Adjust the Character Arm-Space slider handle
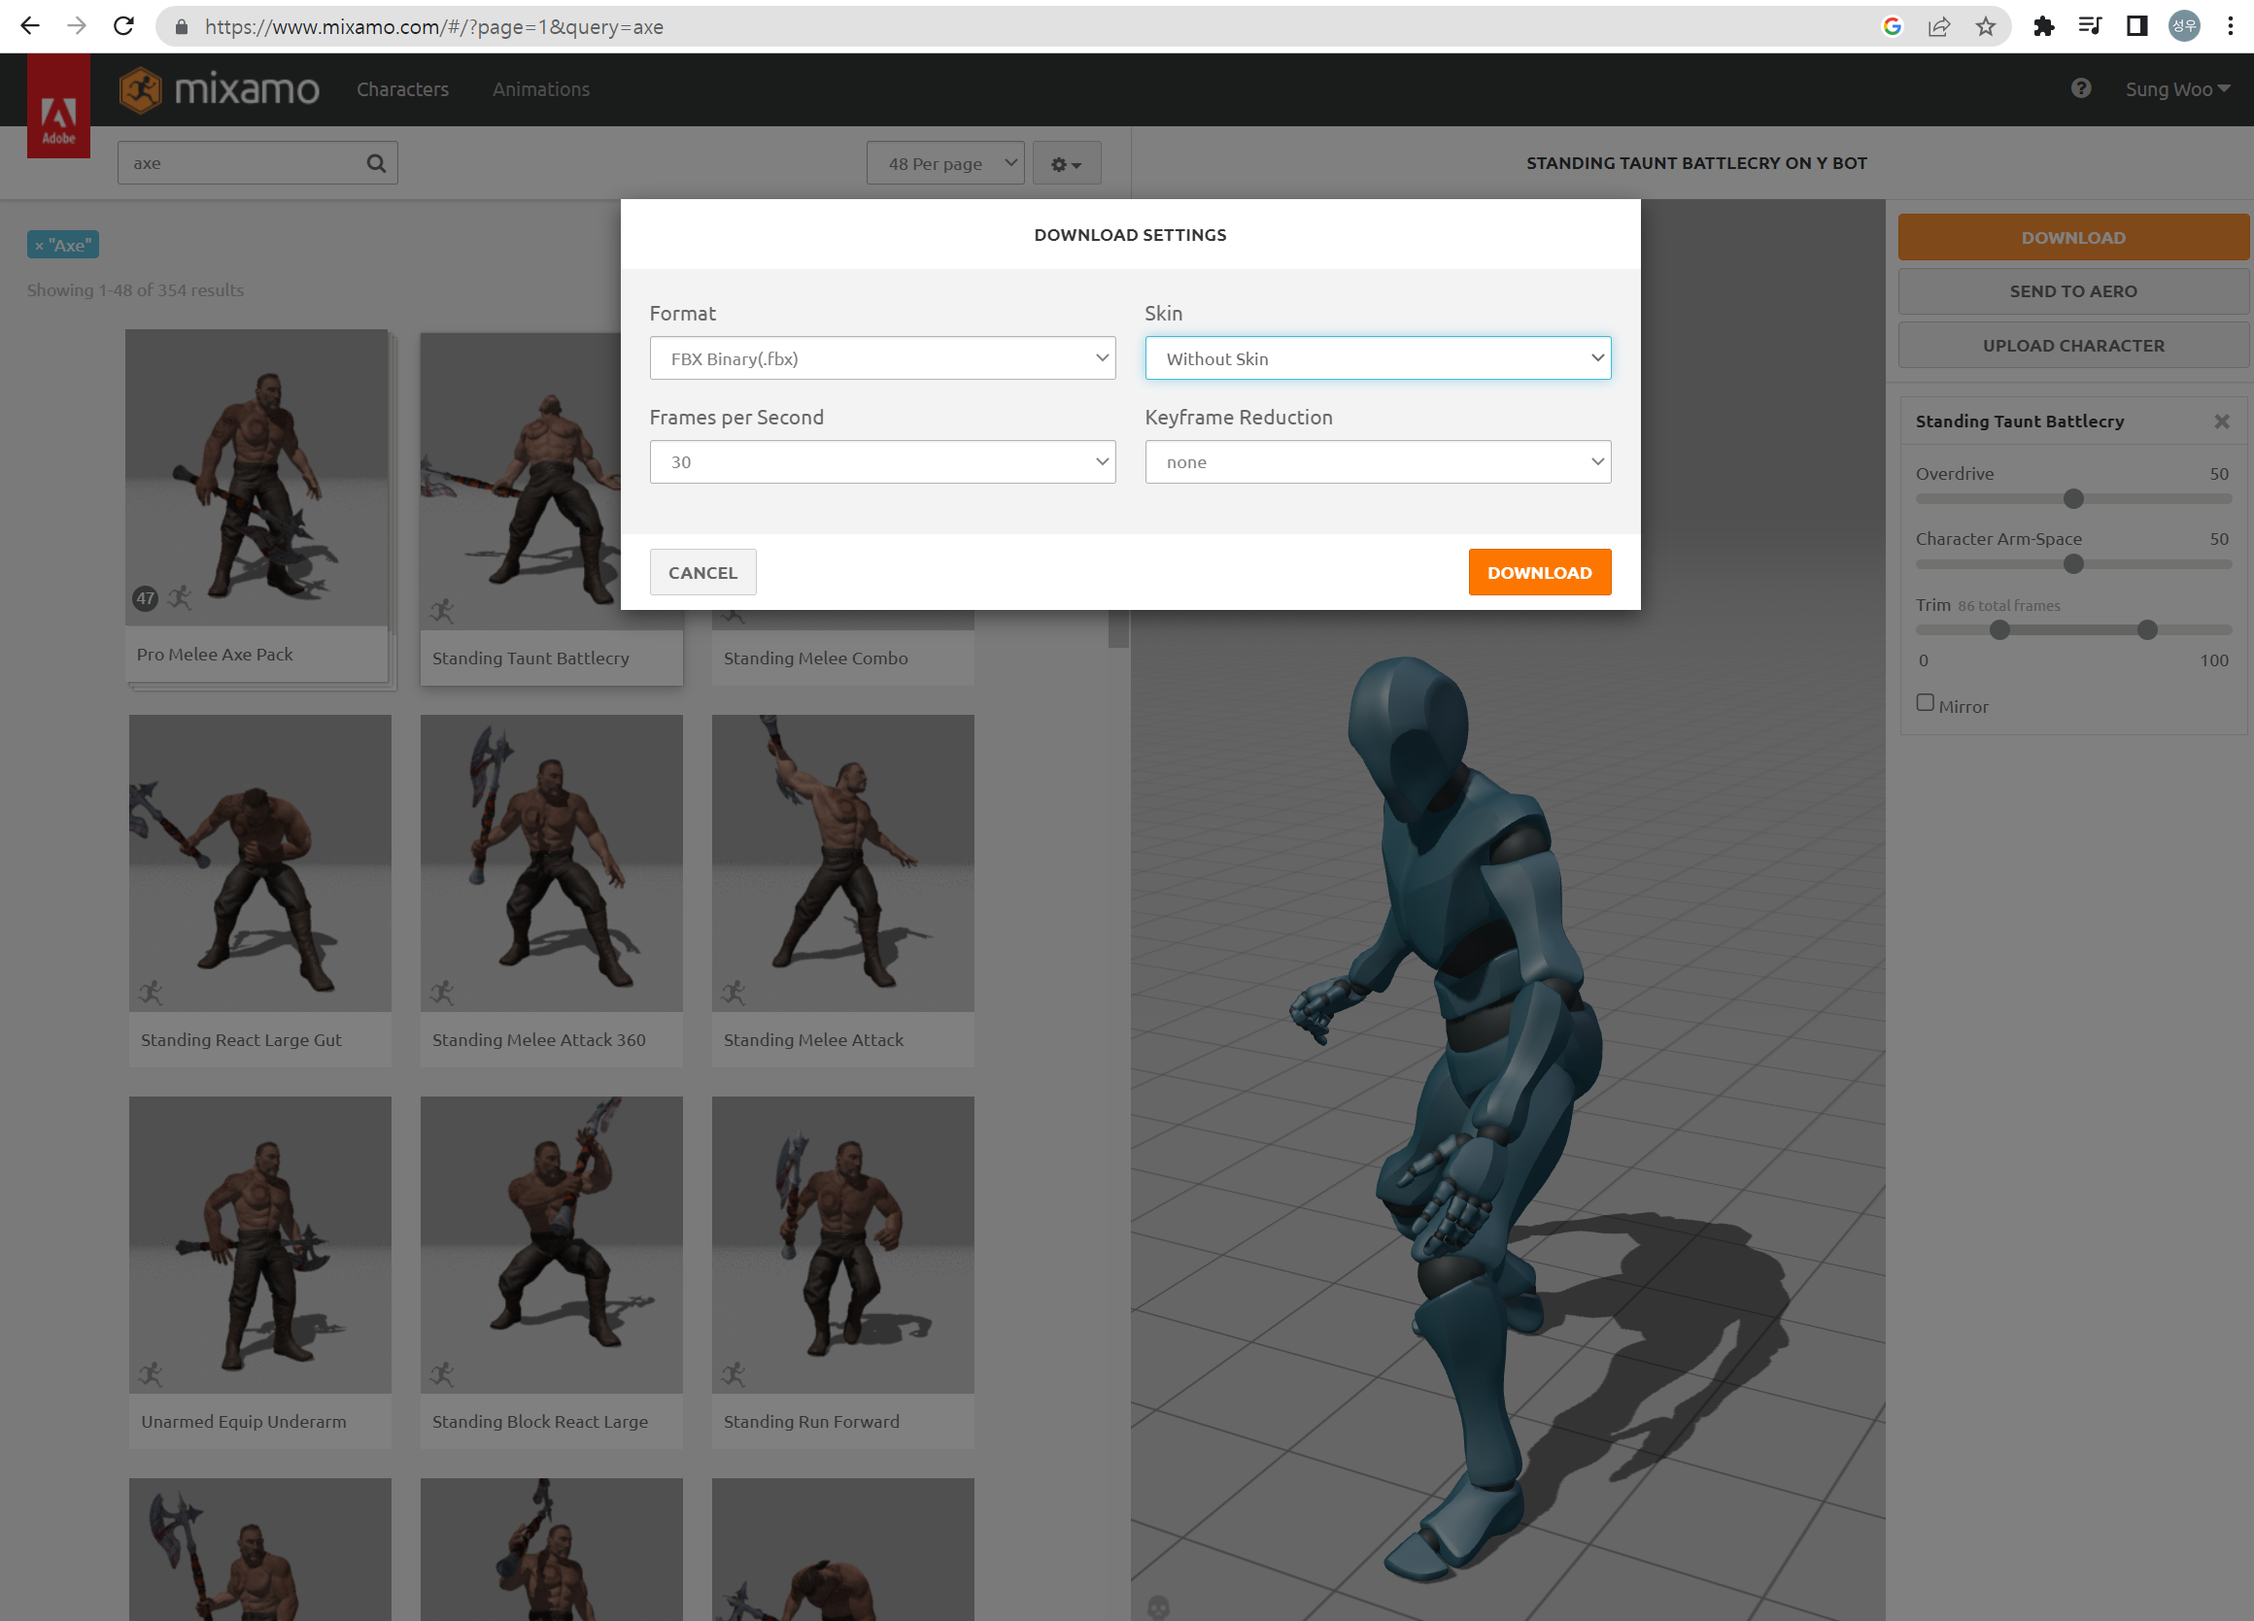This screenshot has height=1621, width=2254. click(2073, 564)
